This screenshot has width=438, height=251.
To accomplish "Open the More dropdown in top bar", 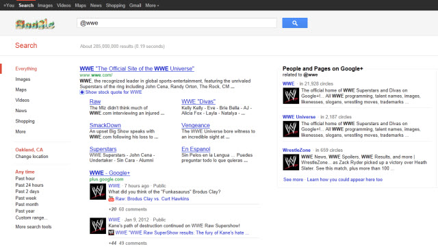I will tap(152, 5).
